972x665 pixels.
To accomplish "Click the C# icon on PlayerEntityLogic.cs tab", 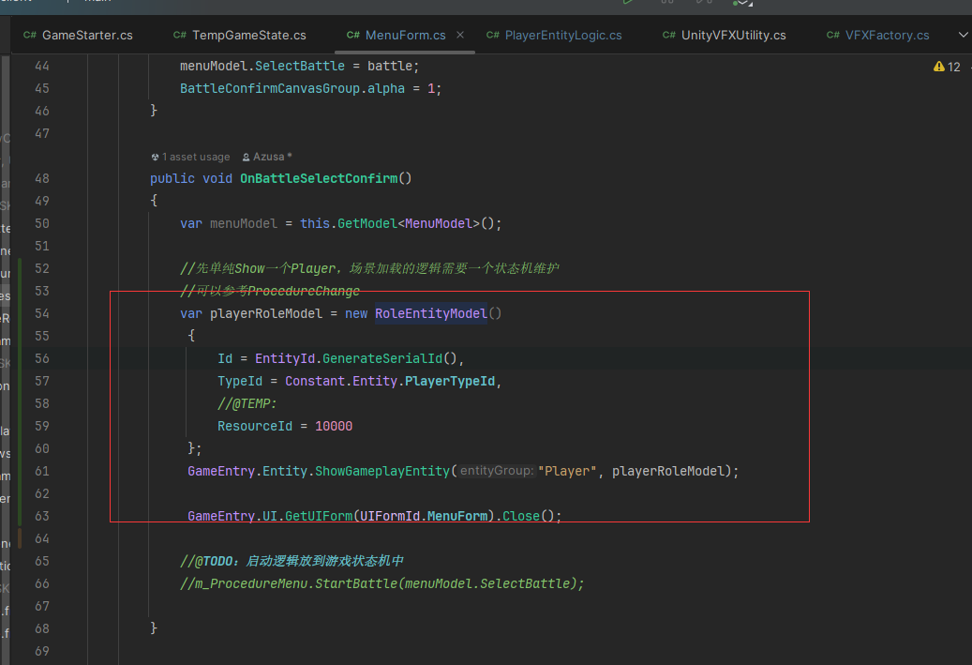I will (493, 36).
